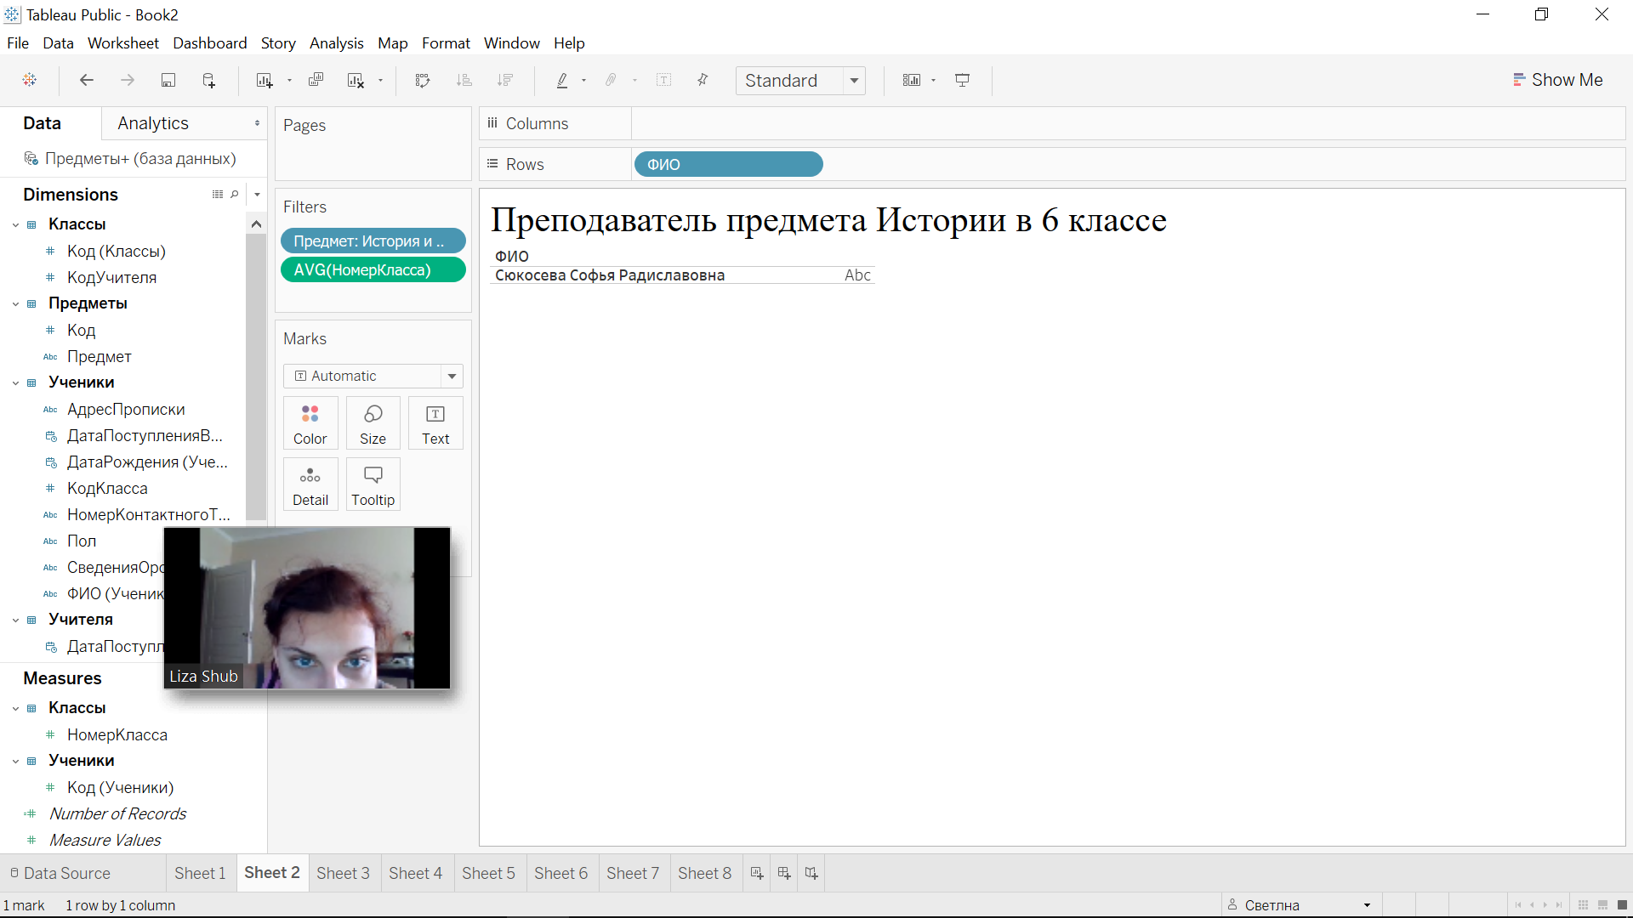Viewport: 1633px width, 918px height.
Task: Collapse the Предметы dimensions folder
Action: [x=15, y=303]
